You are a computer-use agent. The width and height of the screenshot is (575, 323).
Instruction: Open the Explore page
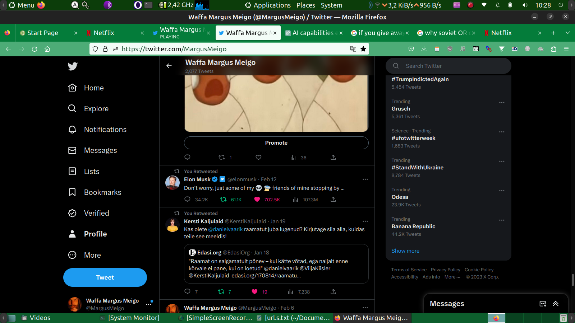coord(88,109)
